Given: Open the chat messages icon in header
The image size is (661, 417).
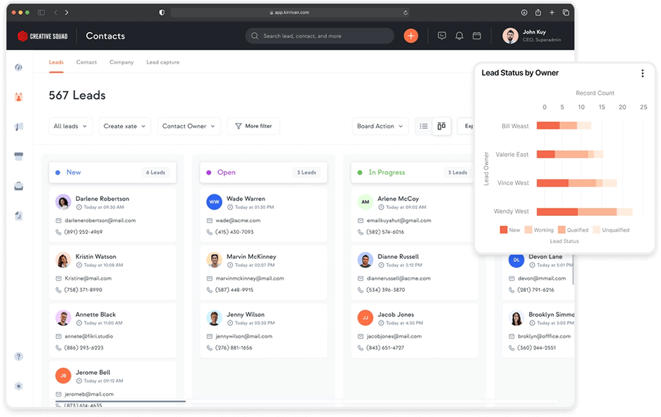Looking at the screenshot, I should 441,36.
